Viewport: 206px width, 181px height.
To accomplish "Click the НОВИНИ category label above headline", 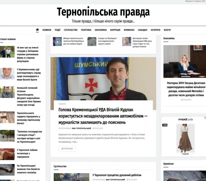I will click(62, 104).
